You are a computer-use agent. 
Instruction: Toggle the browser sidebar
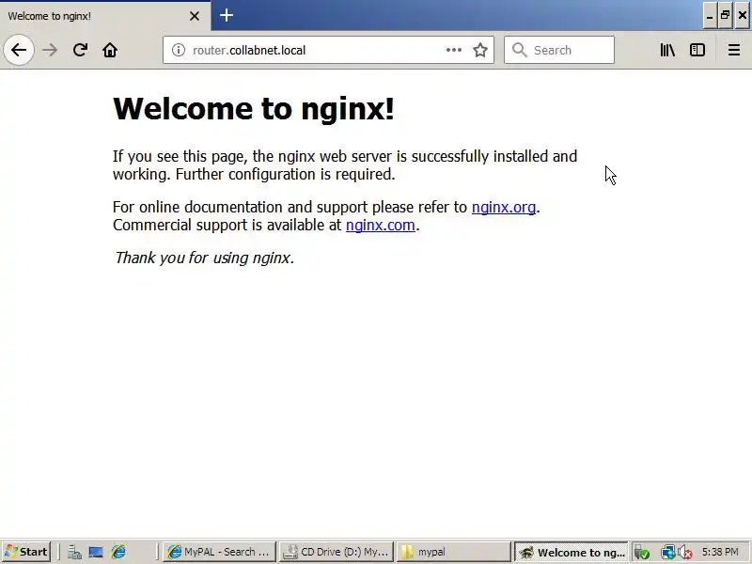tap(697, 50)
